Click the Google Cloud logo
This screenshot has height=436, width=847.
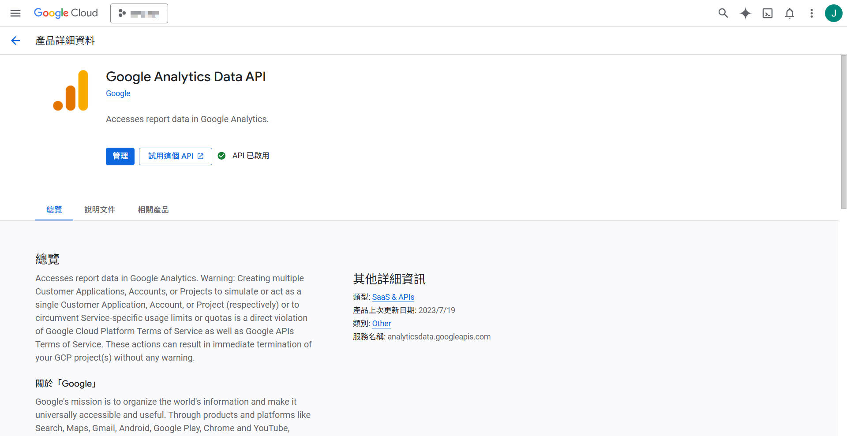pos(65,13)
